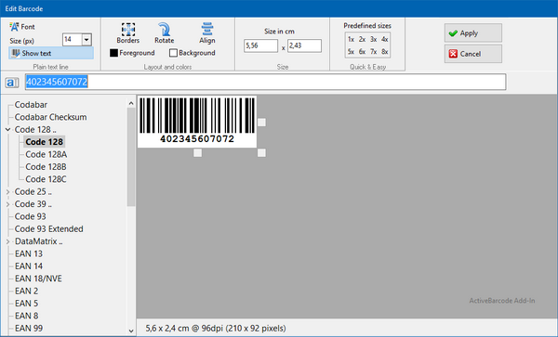The height and width of the screenshot is (337, 558).
Task: Click the status text showing 96dpi dimensions
Action: click(216, 328)
